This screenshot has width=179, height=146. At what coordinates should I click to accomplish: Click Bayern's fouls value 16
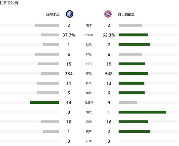(x=109, y=122)
